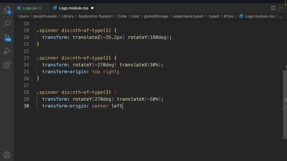This screenshot has height=161, width=287.
Task: Open the uppernauts.typeit breadcrumb segment
Action: 188,16
